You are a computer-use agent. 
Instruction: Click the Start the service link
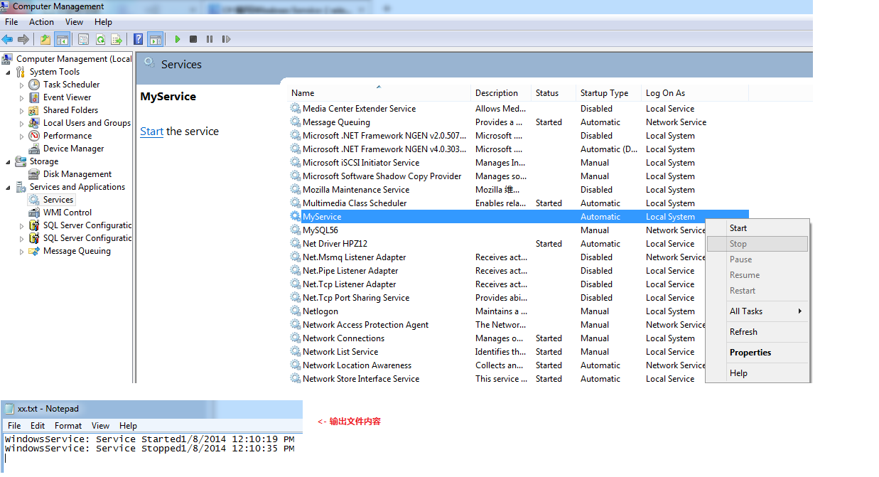click(151, 132)
